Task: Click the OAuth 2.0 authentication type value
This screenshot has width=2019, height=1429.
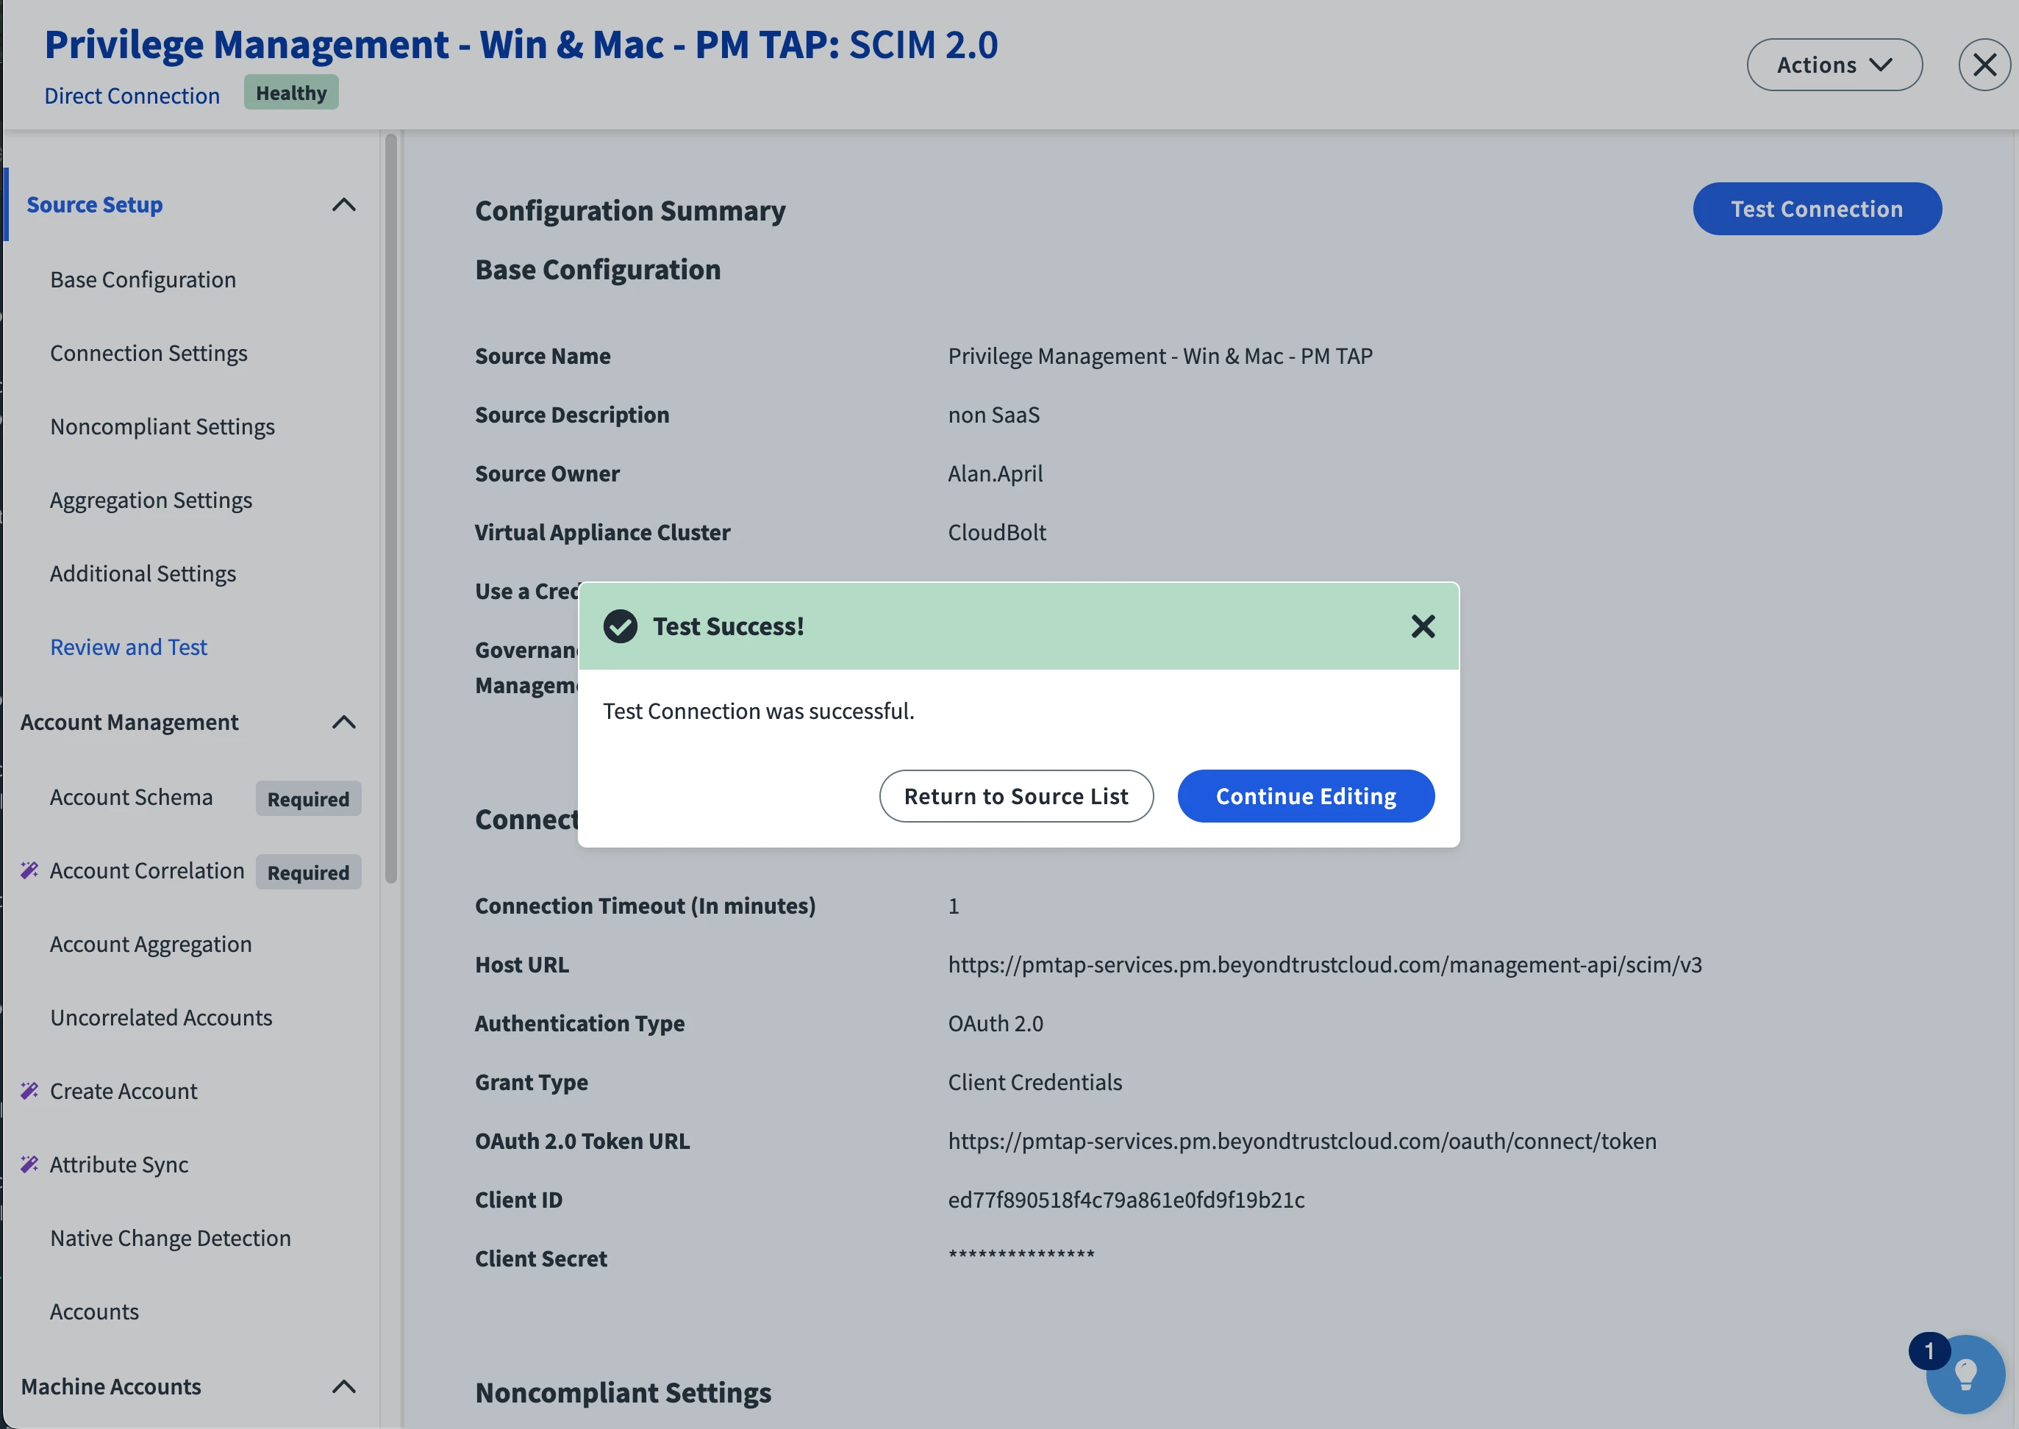Action: pyautogui.click(x=995, y=1023)
